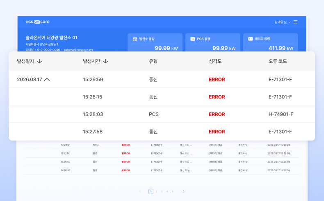Click the 심각도 column header

coord(215,61)
